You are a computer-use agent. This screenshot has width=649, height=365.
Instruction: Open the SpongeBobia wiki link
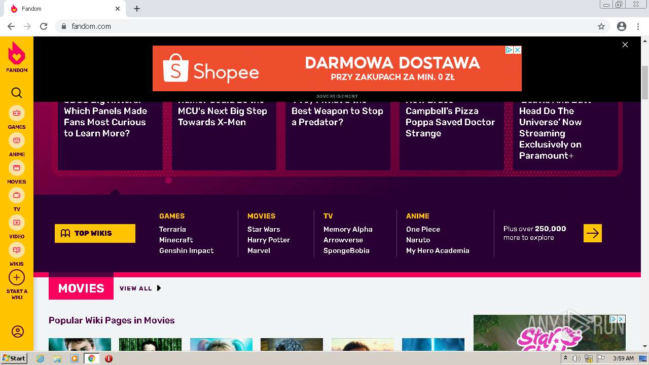(x=346, y=250)
